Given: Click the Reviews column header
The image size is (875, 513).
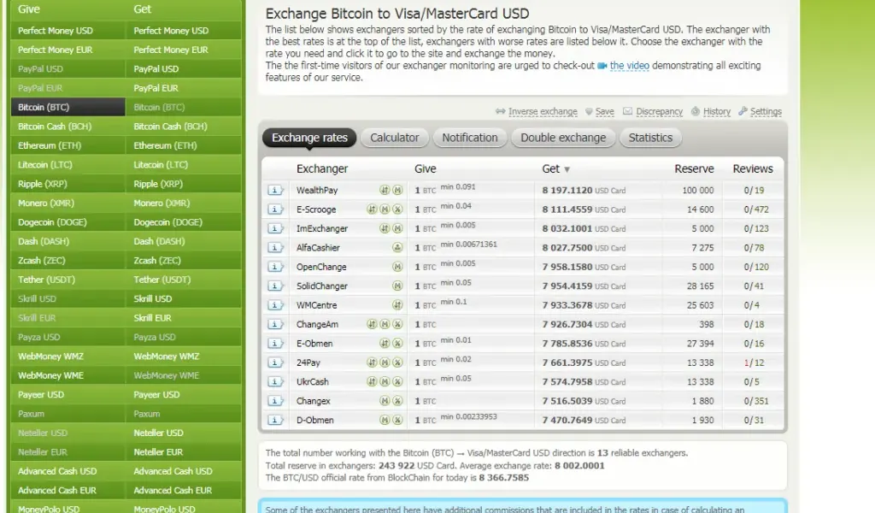Looking at the screenshot, I should pos(753,168).
